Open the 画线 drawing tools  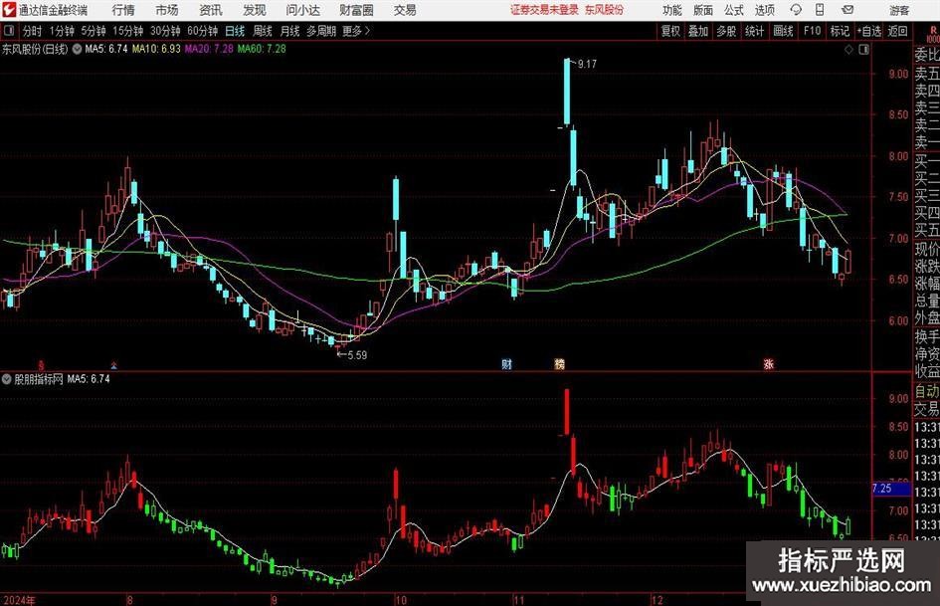coord(783,31)
